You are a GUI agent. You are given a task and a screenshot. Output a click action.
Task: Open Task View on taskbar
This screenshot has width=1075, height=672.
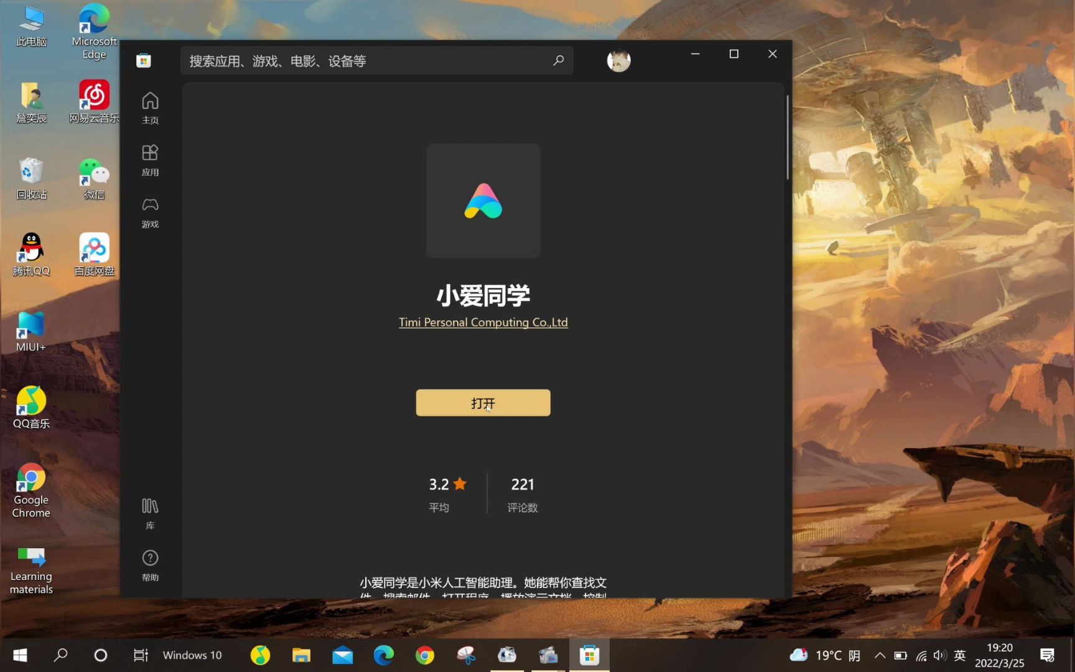tap(141, 655)
